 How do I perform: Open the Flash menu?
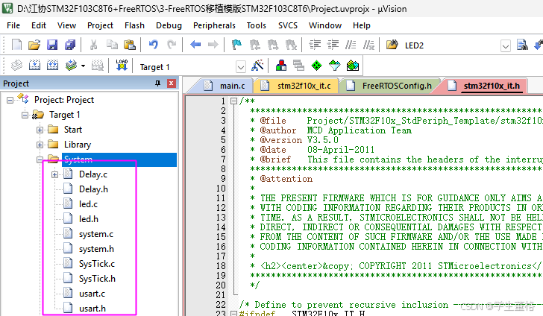[134, 25]
